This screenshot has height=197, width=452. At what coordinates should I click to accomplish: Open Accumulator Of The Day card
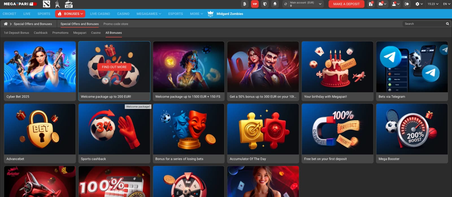pos(263,133)
